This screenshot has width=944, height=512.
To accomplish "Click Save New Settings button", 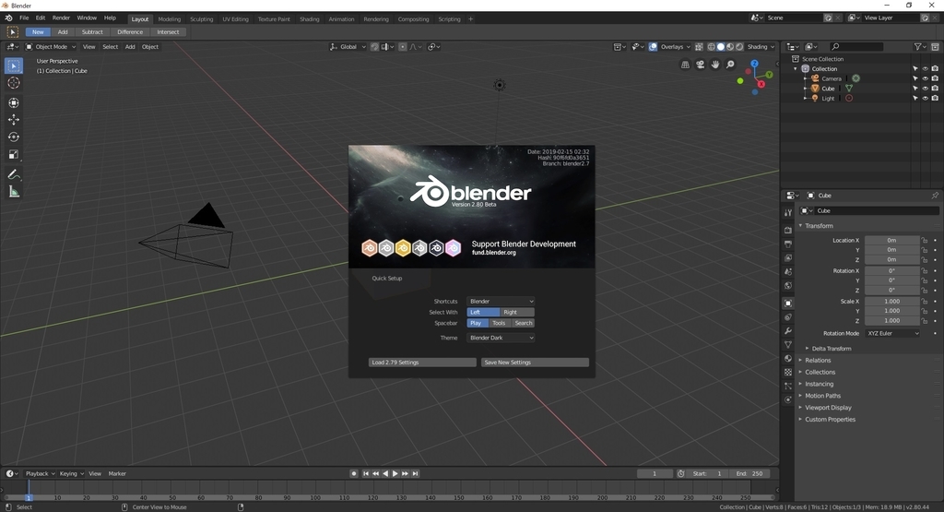I will [535, 362].
